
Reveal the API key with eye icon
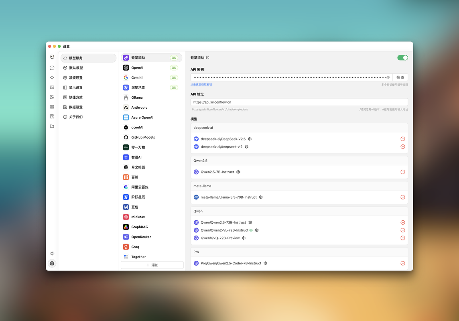click(388, 77)
